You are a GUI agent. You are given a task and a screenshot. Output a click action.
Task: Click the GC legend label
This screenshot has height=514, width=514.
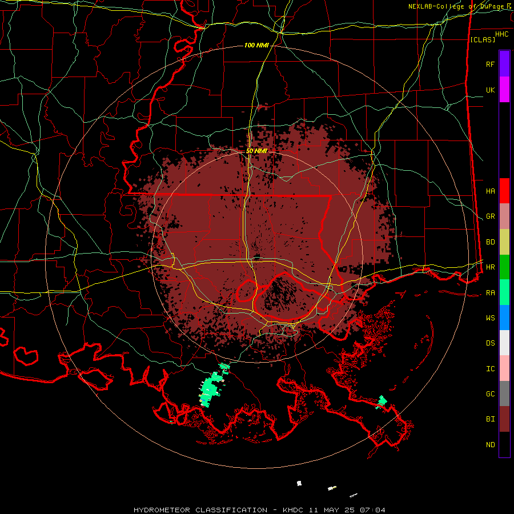click(x=490, y=394)
